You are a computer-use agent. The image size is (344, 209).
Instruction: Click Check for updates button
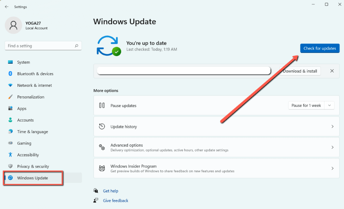pyautogui.click(x=320, y=48)
